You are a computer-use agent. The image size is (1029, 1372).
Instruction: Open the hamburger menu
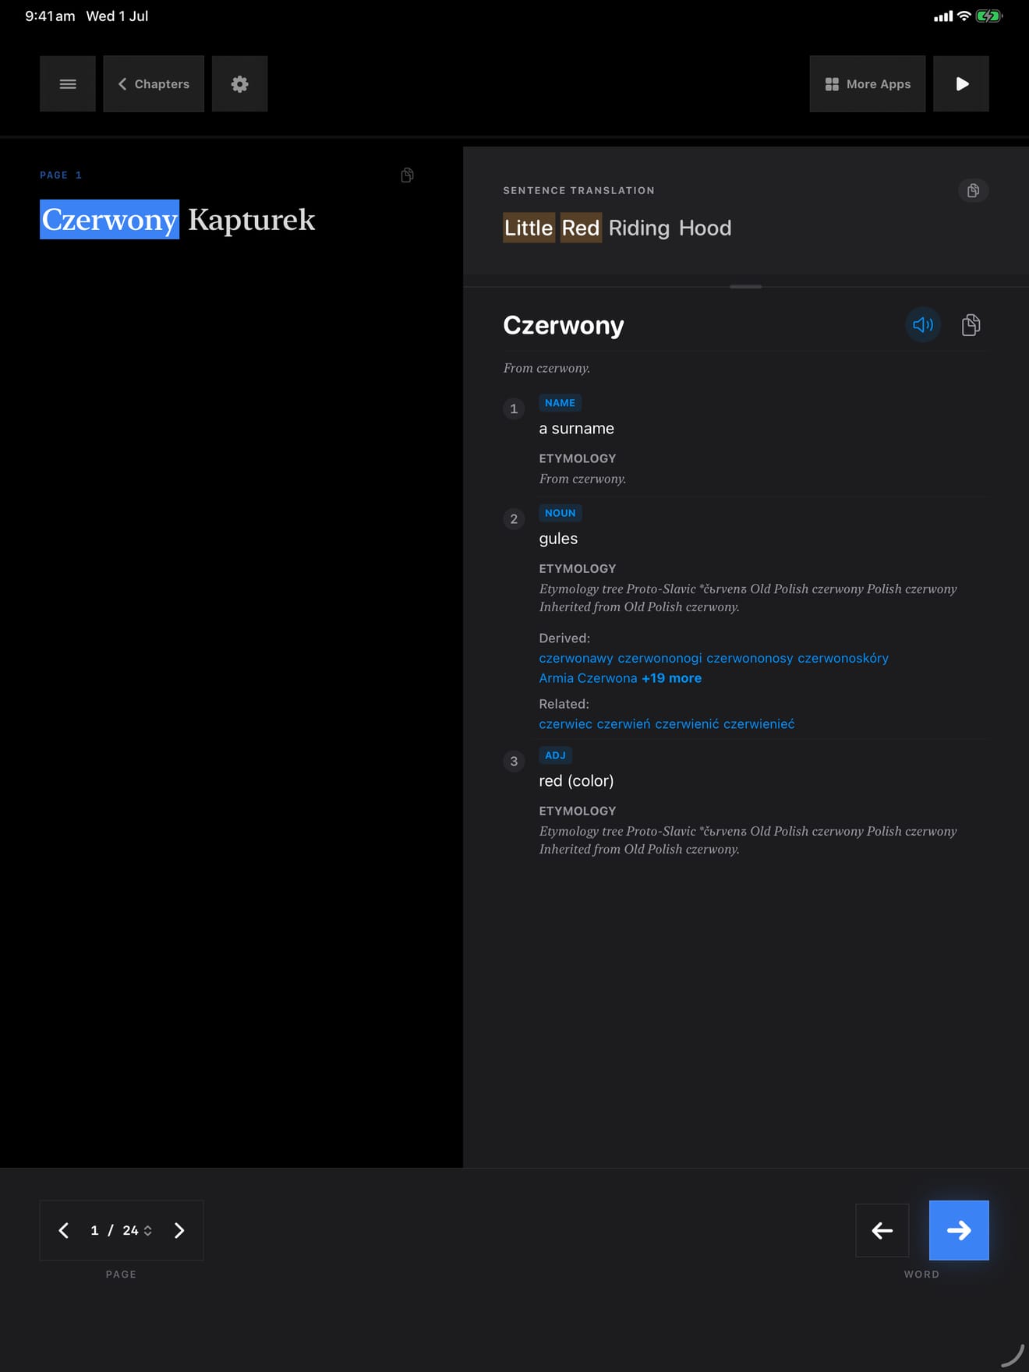pos(68,83)
